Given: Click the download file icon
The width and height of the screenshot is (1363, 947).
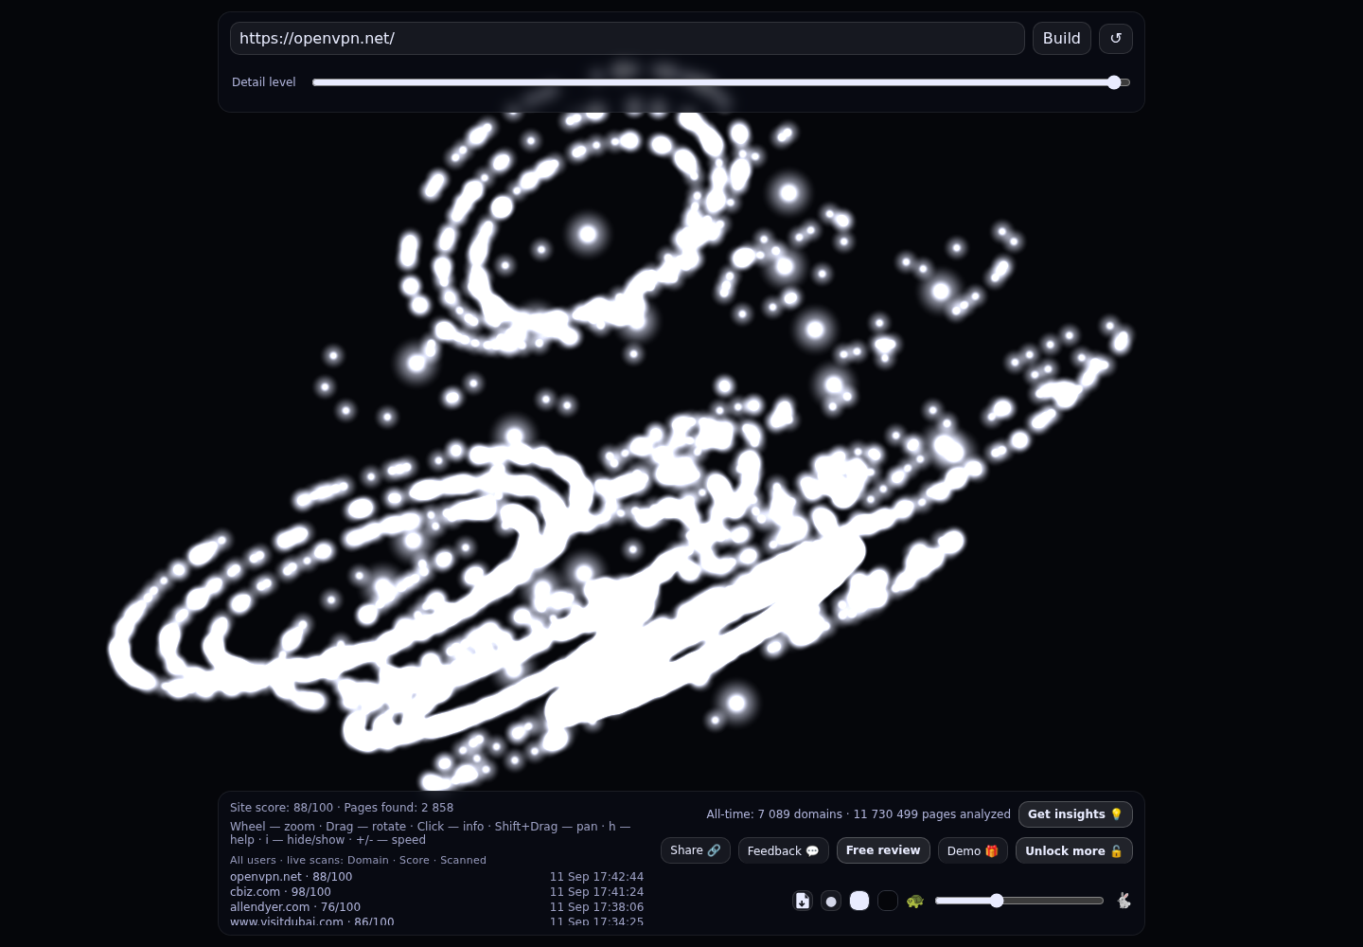Looking at the screenshot, I should coord(803,901).
